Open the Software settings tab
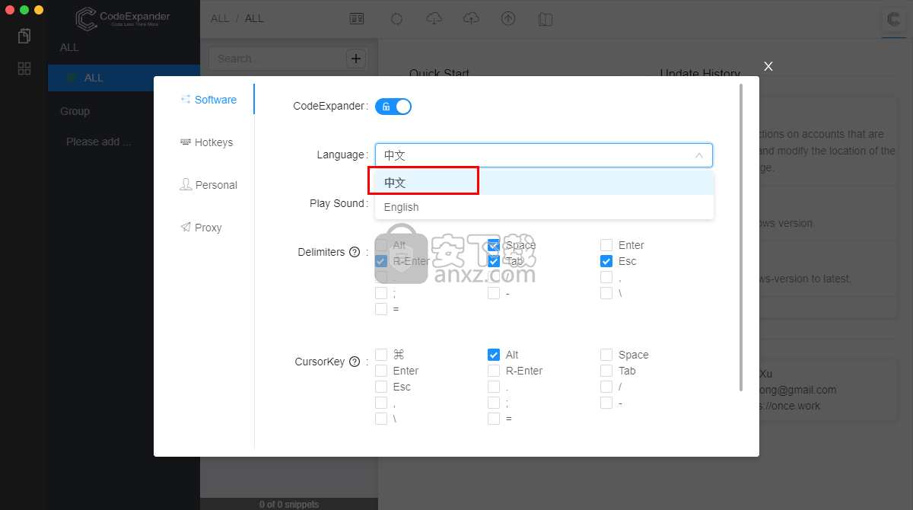Image resolution: width=913 pixels, height=510 pixels. pos(208,100)
